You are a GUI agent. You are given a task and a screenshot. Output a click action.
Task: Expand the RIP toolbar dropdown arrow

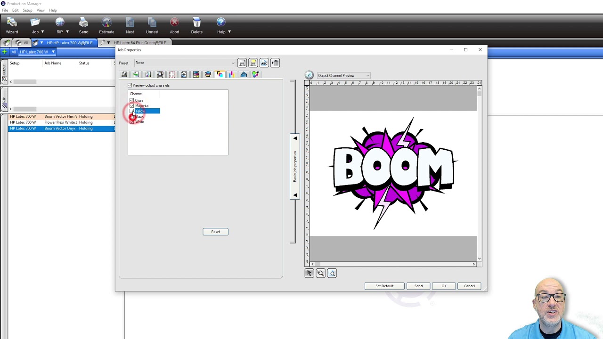(67, 32)
